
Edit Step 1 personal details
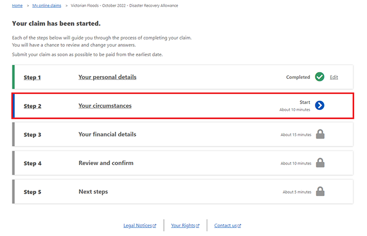[x=334, y=77]
